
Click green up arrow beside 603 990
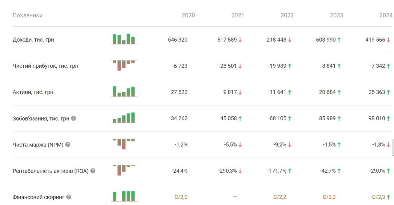click(339, 40)
